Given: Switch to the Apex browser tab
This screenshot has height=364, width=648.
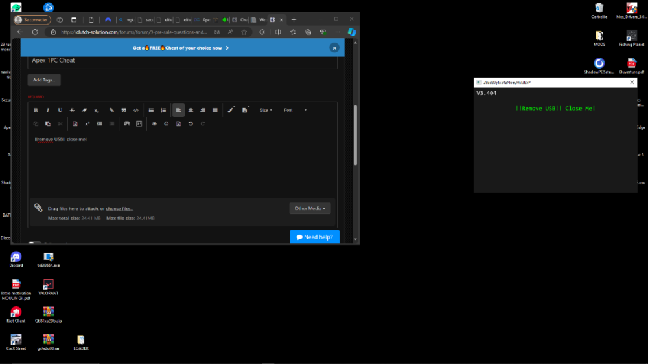Looking at the screenshot, I should click(x=203, y=19).
